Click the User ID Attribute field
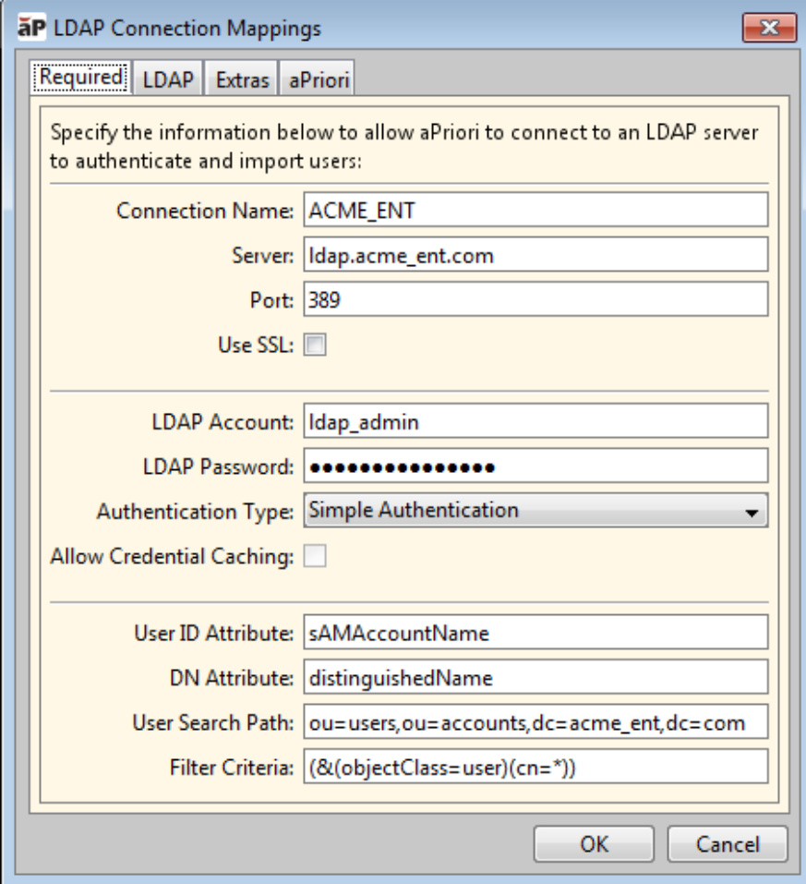The width and height of the screenshot is (806, 884). point(535,633)
